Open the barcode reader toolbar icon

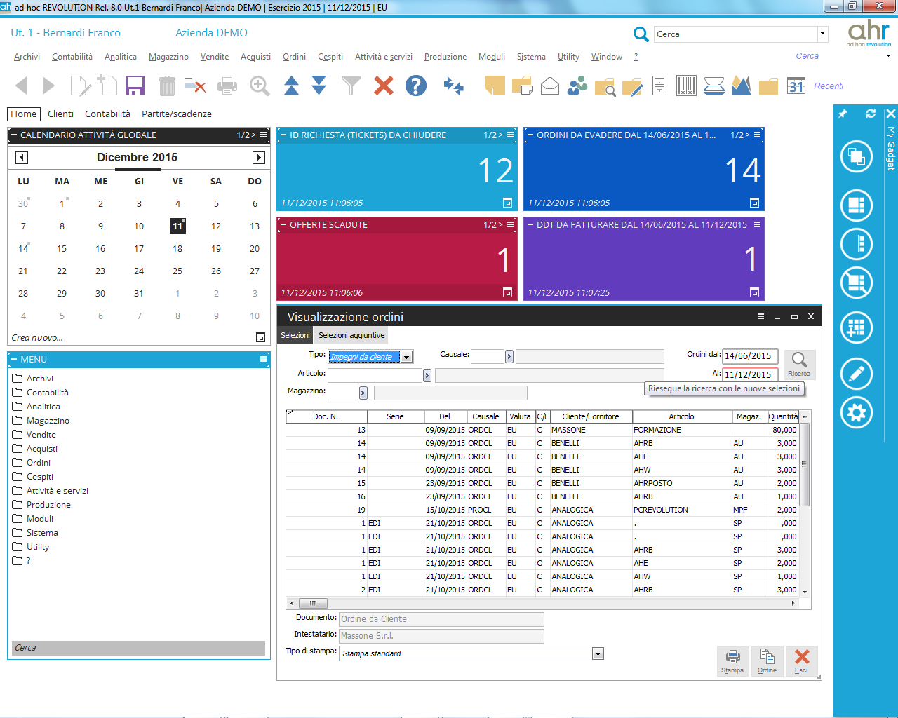[x=686, y=86]
